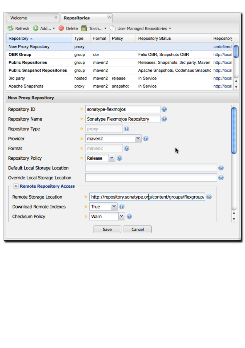Sort by Repository column header
Screen dimensions: 245x348
39,38
